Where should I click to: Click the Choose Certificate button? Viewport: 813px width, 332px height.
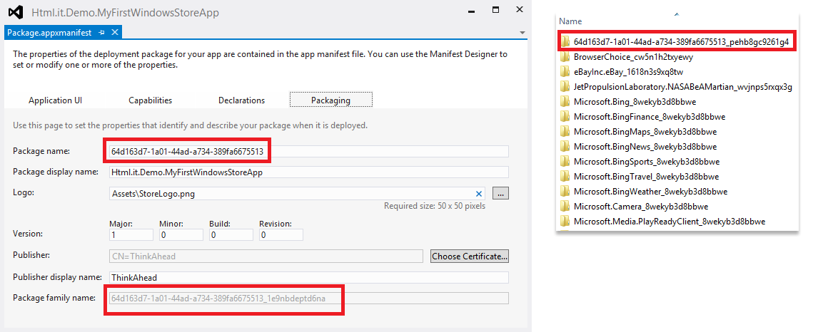[470, 256]
